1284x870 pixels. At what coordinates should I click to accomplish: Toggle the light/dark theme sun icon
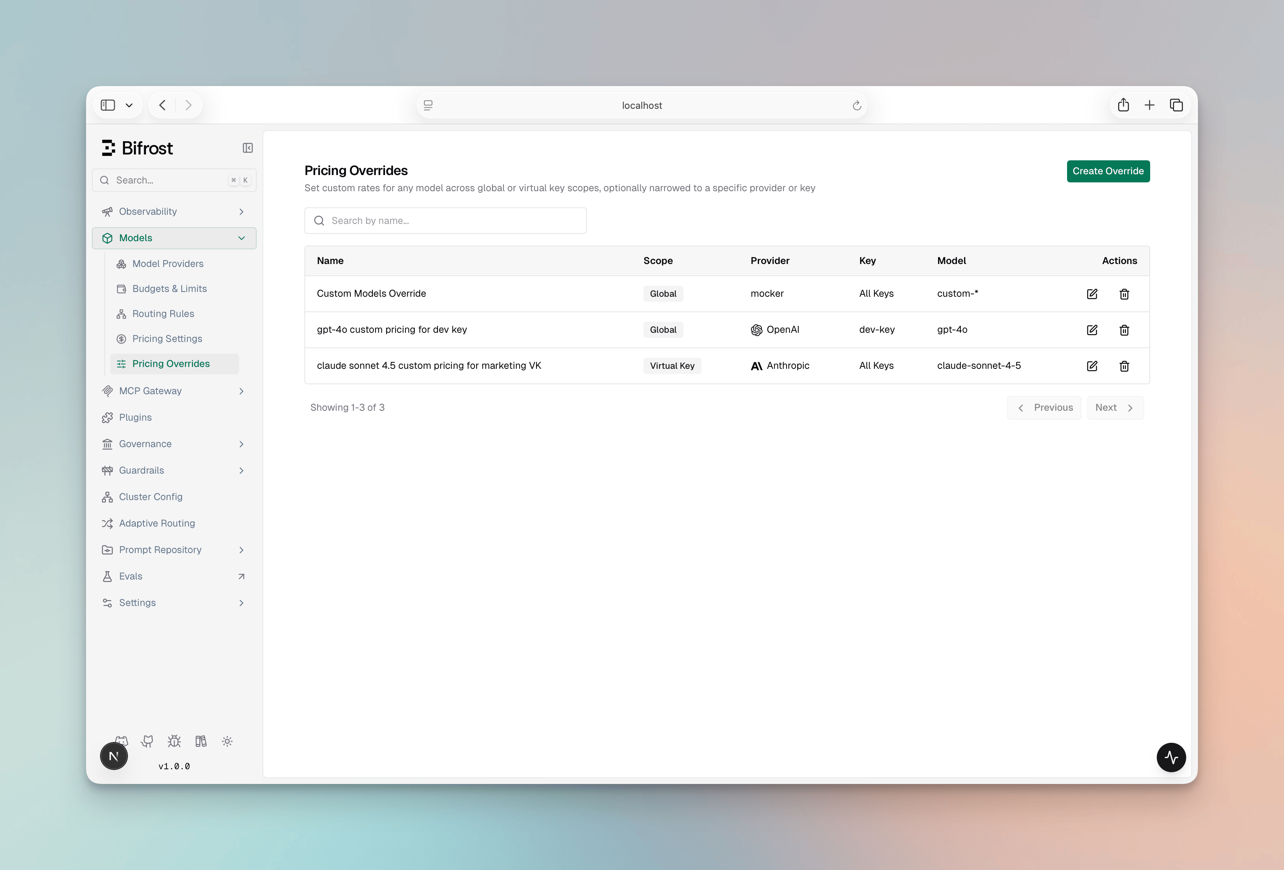click(227, 741)
